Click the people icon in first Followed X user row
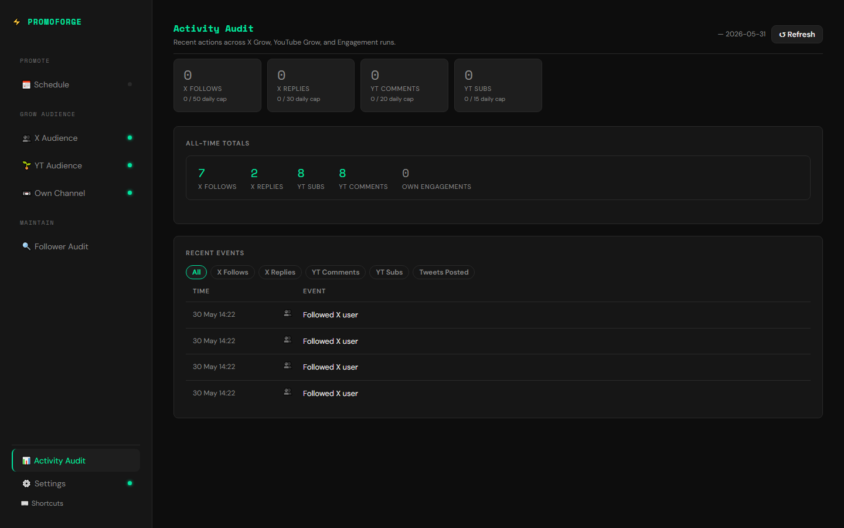844x528 pixels. click(x=287, y=313)
